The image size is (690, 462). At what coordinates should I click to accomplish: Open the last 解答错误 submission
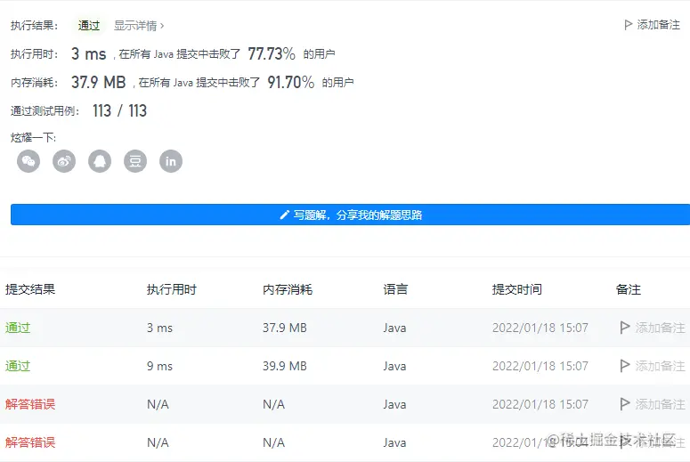click(x=30, y=442)
